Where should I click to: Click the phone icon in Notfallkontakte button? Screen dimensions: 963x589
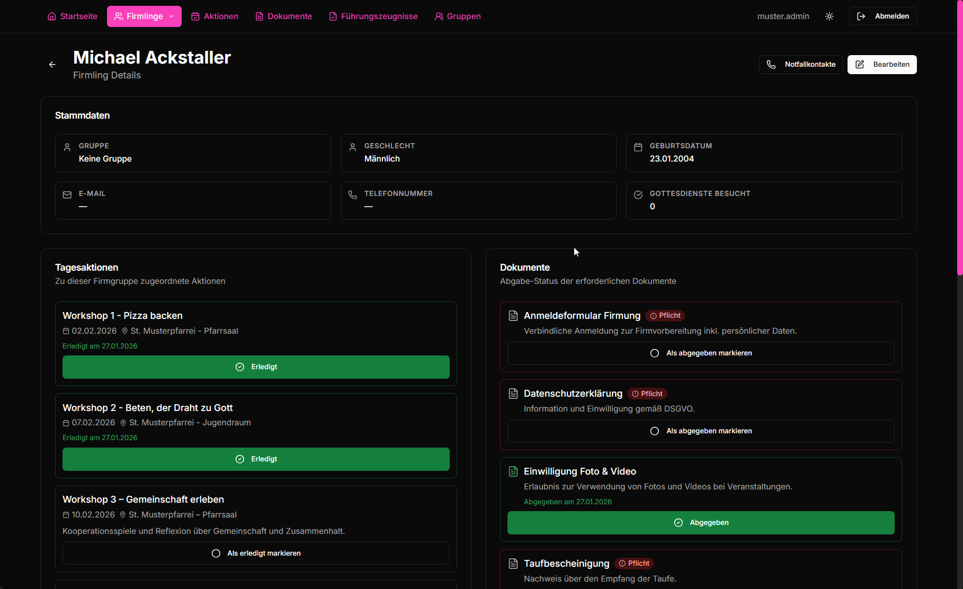click(771, 65)
